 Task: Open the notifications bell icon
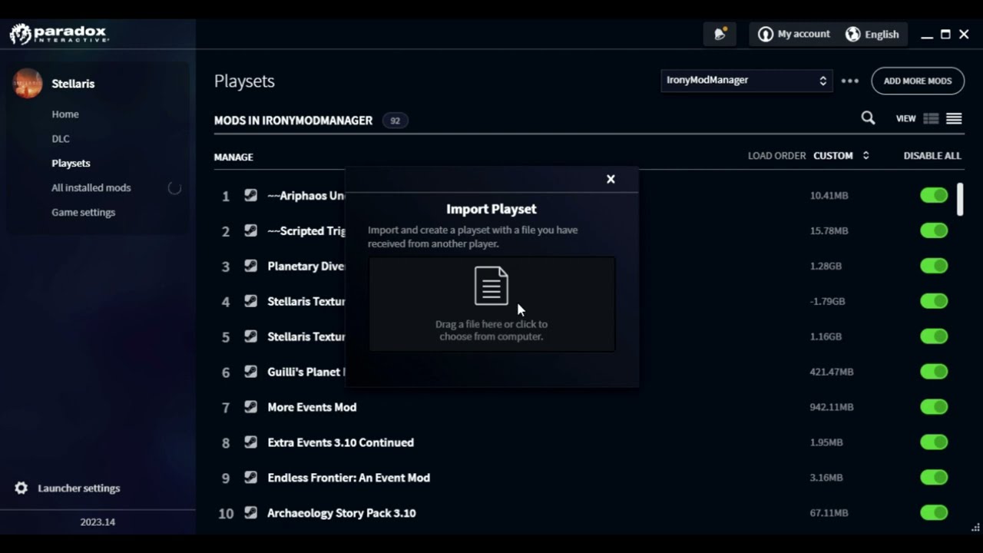point(720,34)
